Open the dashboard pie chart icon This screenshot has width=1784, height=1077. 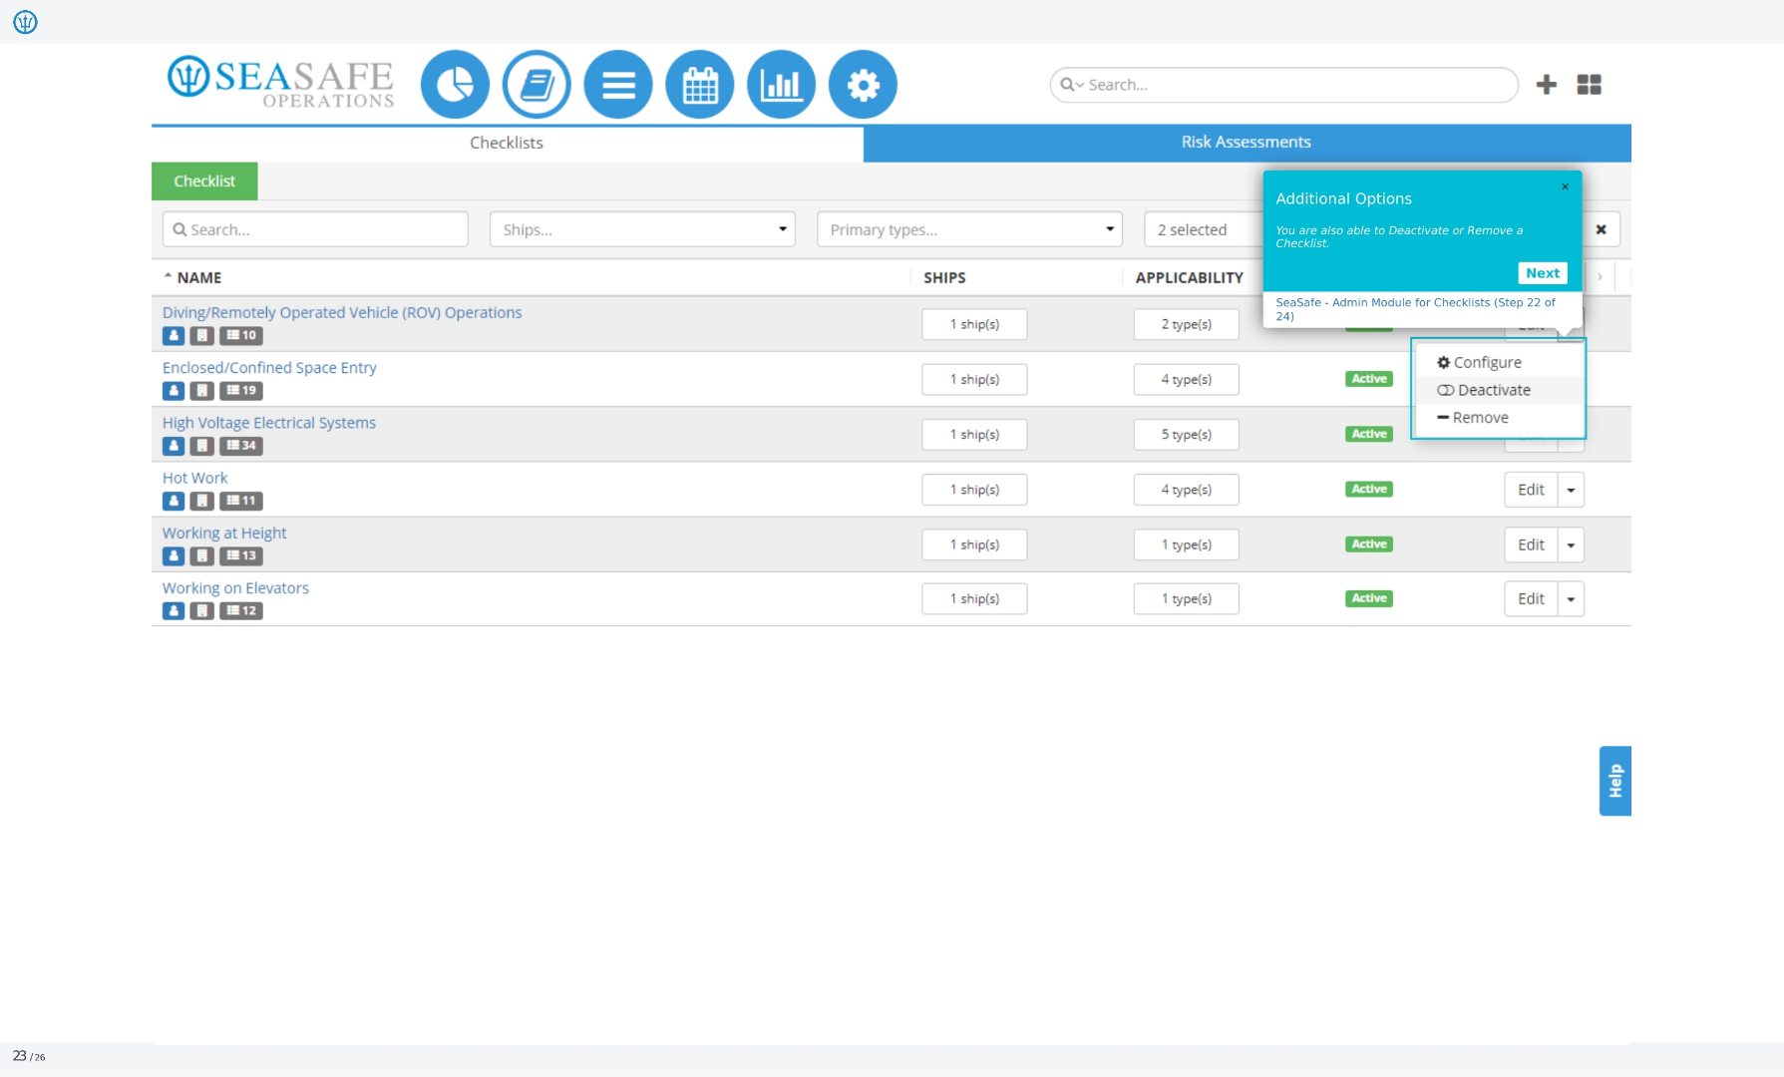click(x=455, y=85)
